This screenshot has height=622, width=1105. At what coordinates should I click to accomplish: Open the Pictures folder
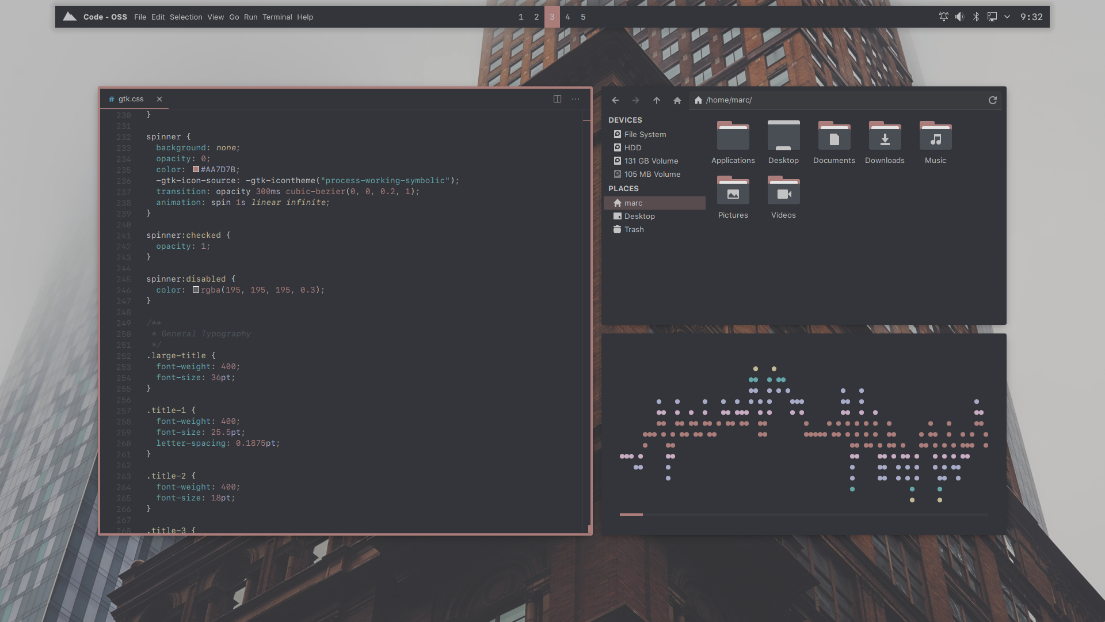coord(733,191)
